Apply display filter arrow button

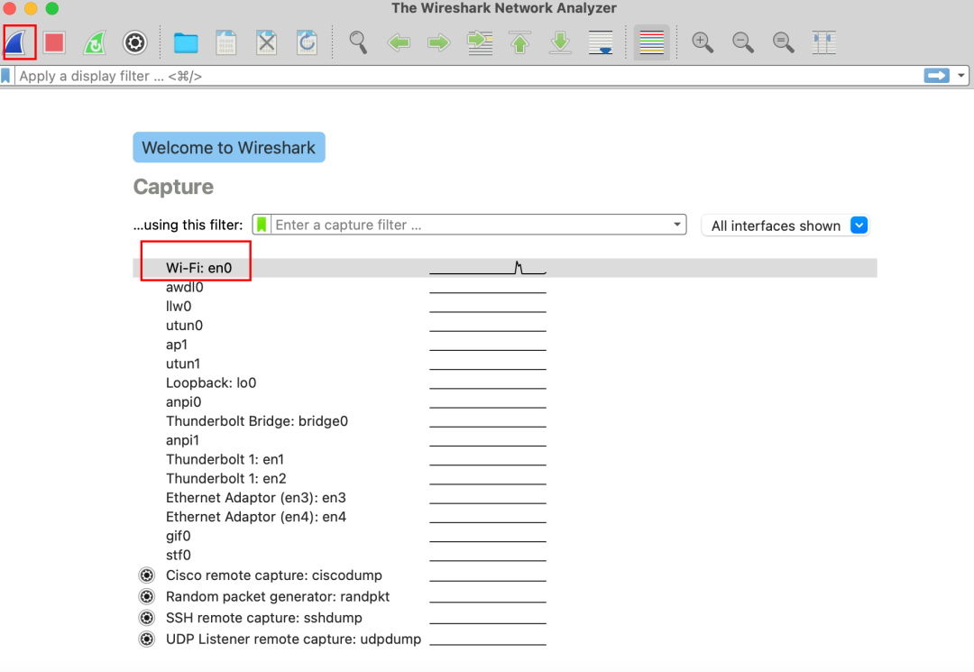(936, 76)
